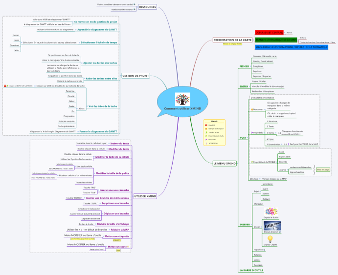338x275 pixels.
Task: Collapse the '3 forme' sub-branch toggle
Action: 276,133
